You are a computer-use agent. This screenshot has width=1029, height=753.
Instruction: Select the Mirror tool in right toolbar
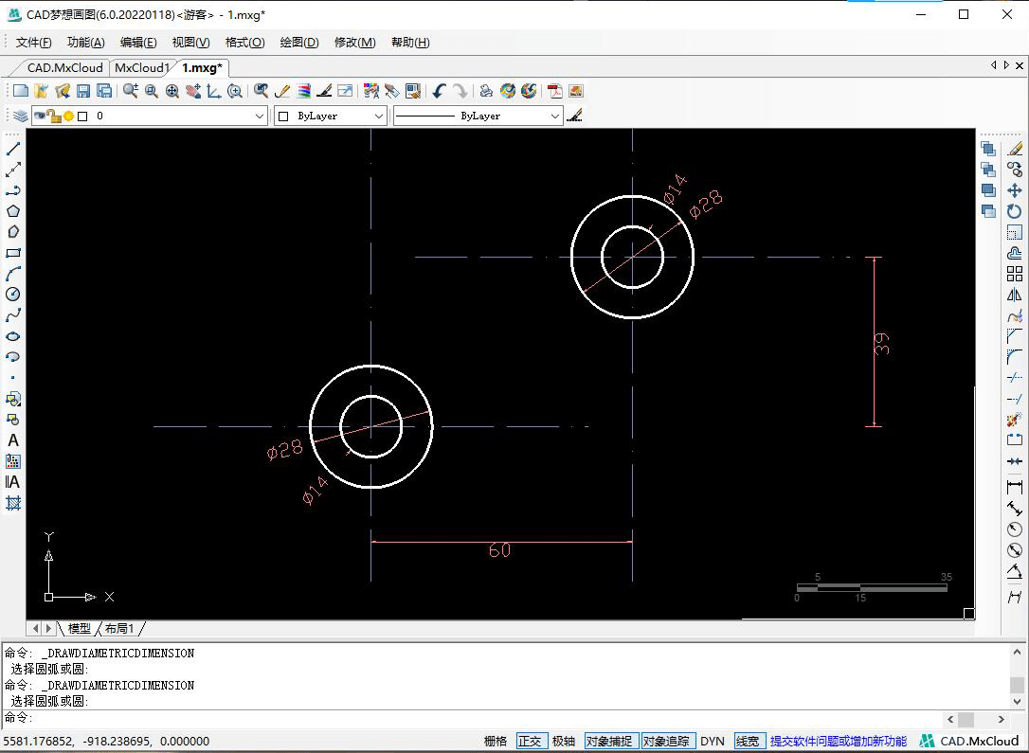[x=1015, y=295]
